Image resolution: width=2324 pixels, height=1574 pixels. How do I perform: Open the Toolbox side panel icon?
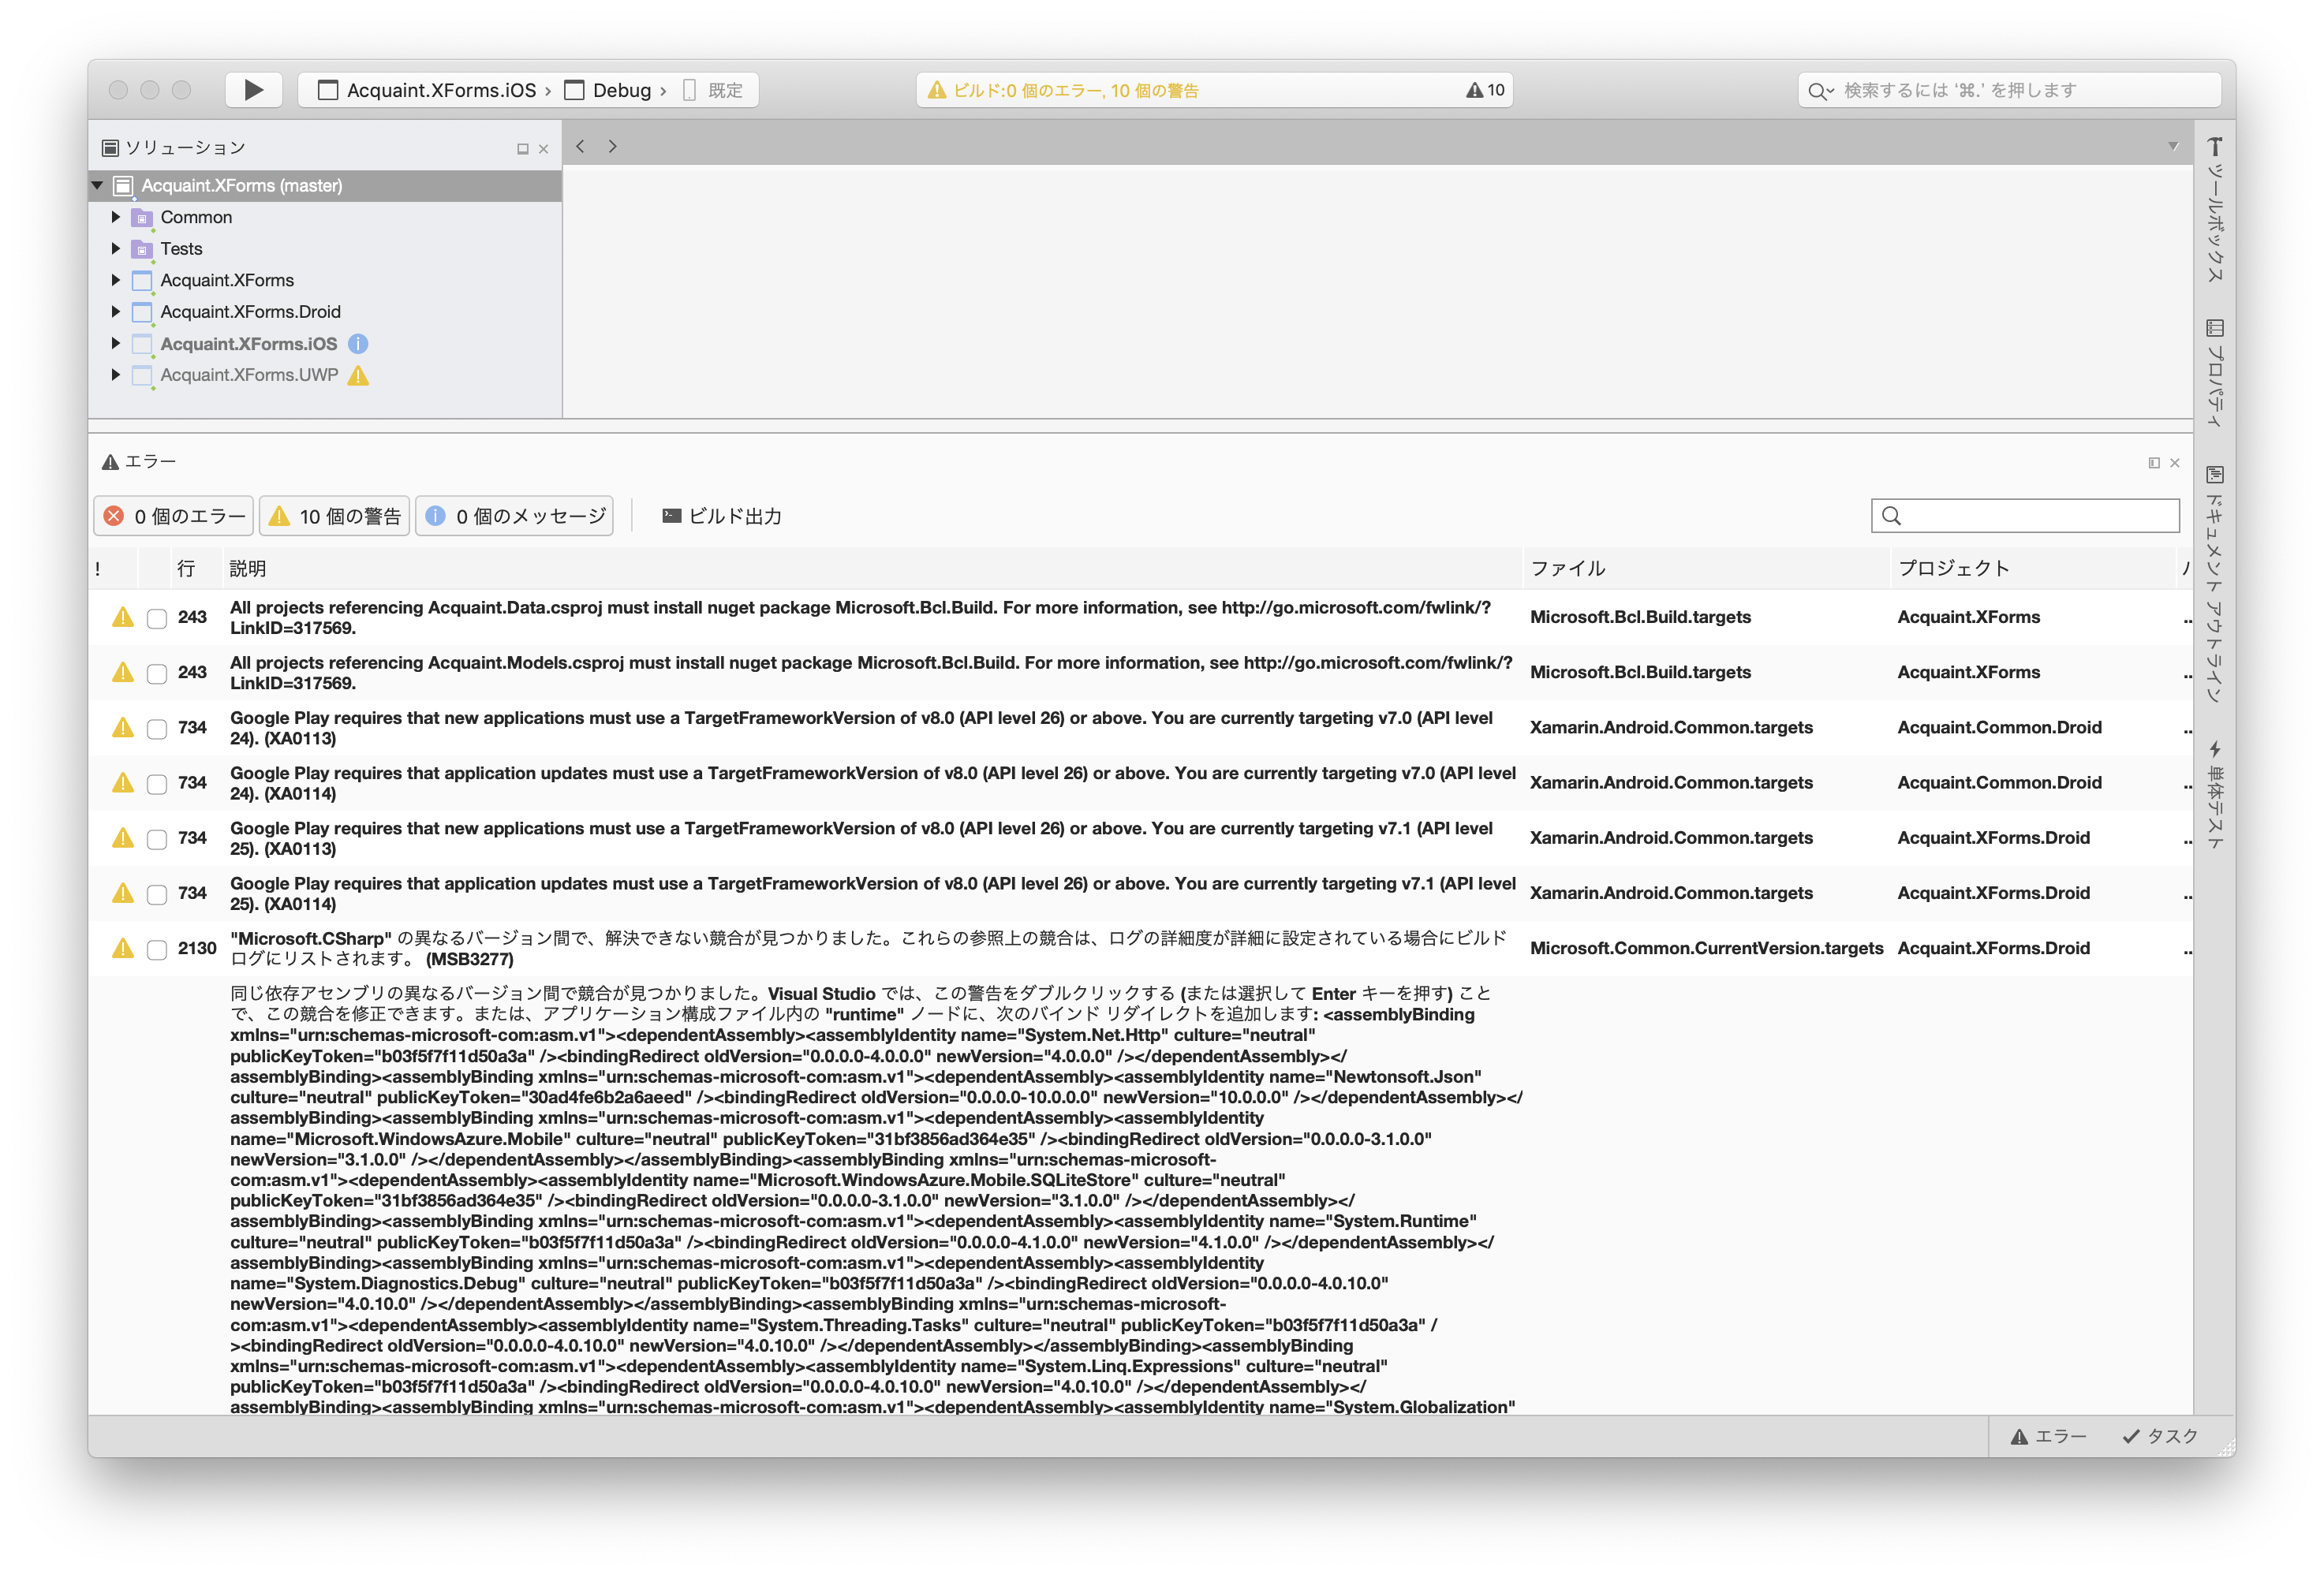(2214, 148)
